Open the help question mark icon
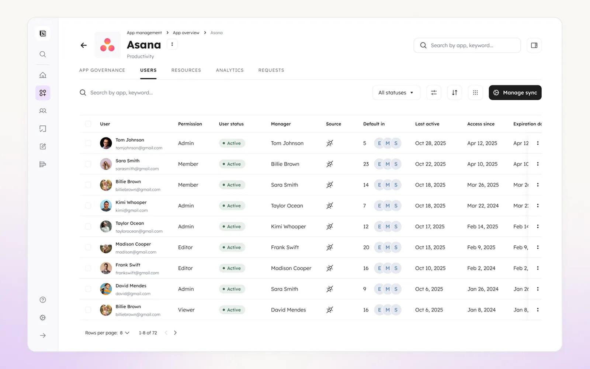The image size is (590, 369). (43, 300)
